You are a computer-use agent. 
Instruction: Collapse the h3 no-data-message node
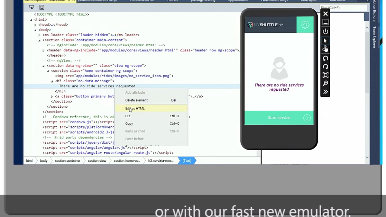point(52,81)
